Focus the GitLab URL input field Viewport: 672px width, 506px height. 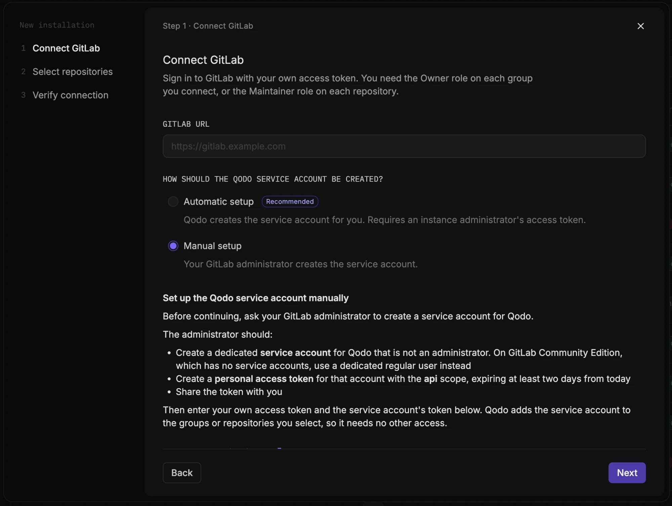(404, 146)
